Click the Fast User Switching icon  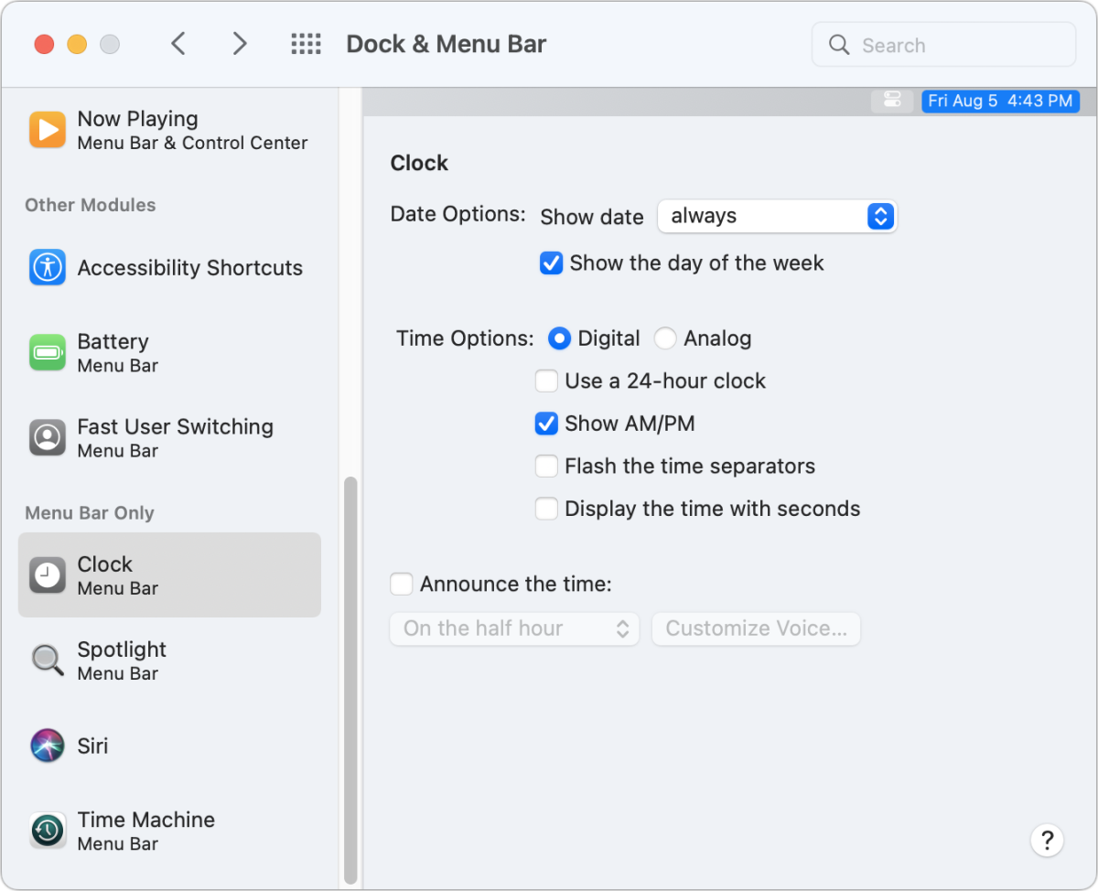coord(47,437)
